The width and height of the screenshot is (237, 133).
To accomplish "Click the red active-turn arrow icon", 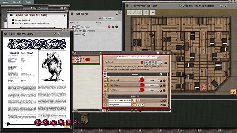I will click(x=87, y=60).
